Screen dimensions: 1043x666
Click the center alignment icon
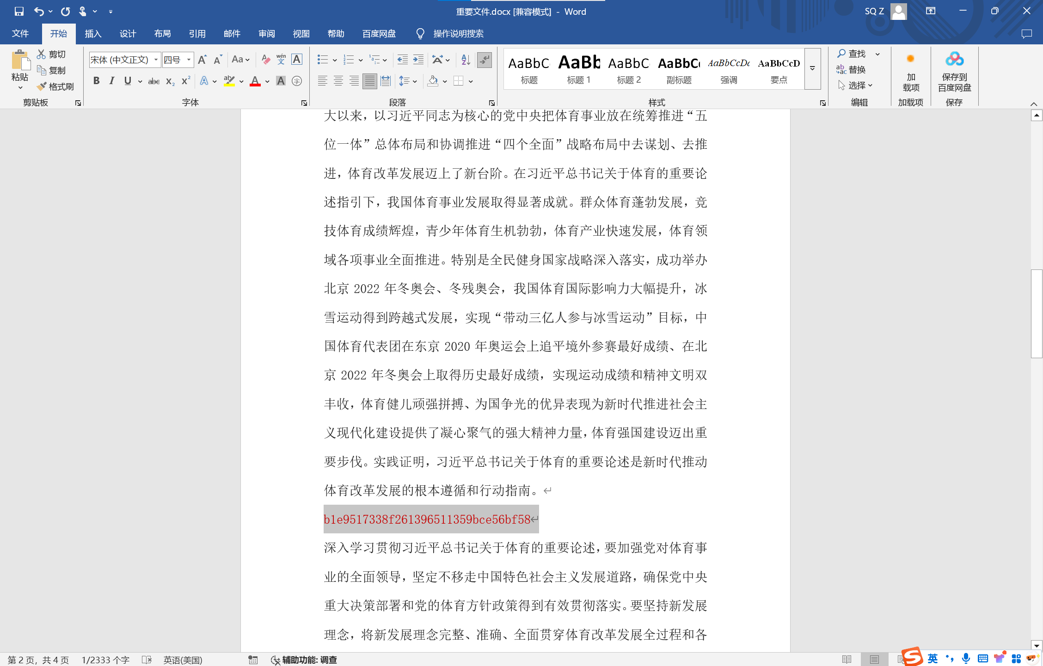[338, 81]
